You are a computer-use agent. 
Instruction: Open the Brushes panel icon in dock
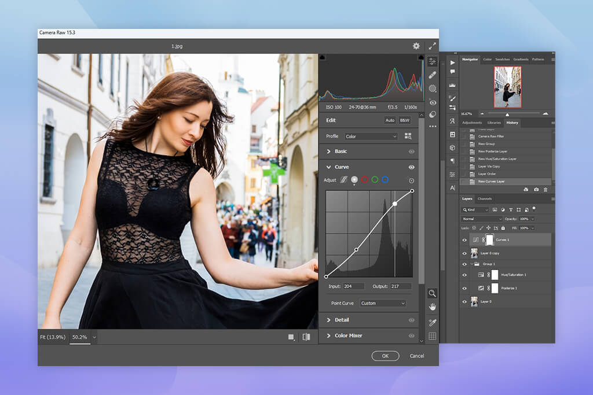452,98
